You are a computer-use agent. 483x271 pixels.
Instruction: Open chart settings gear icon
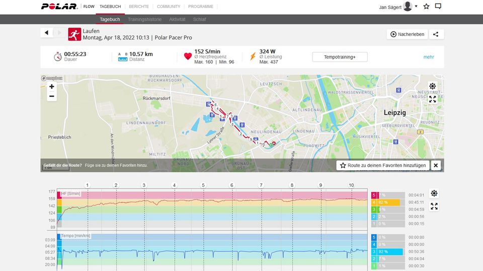(434, 194)
